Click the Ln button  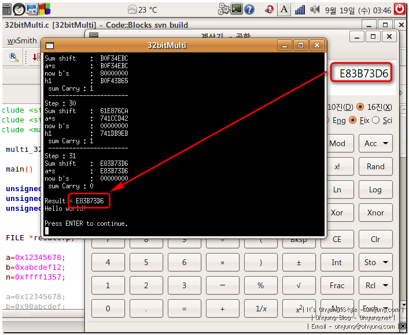(x=340, y=189)
